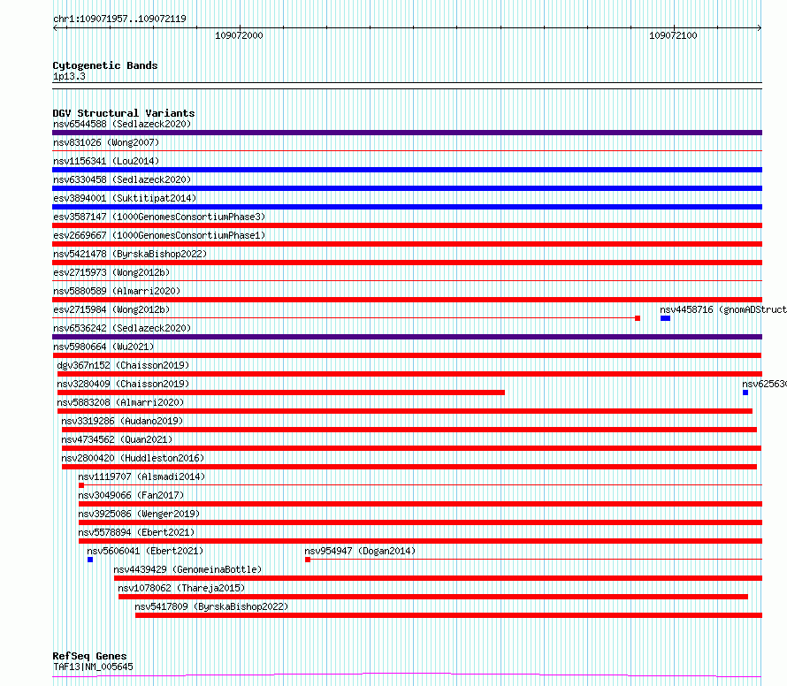Click the nsv2800420 (Huddleston2016) label
787x686 pixels.
pyautogui.click(x=133, y=458)
